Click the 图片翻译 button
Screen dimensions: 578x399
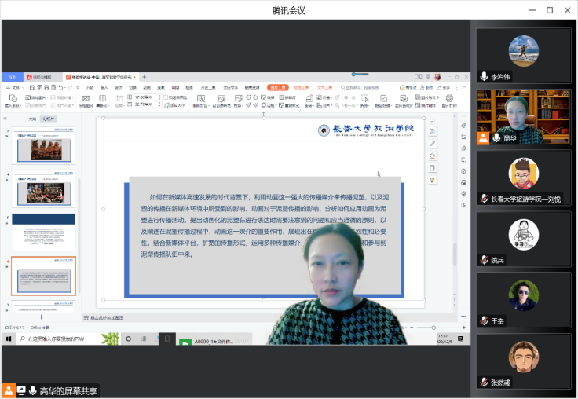(426, 105)
